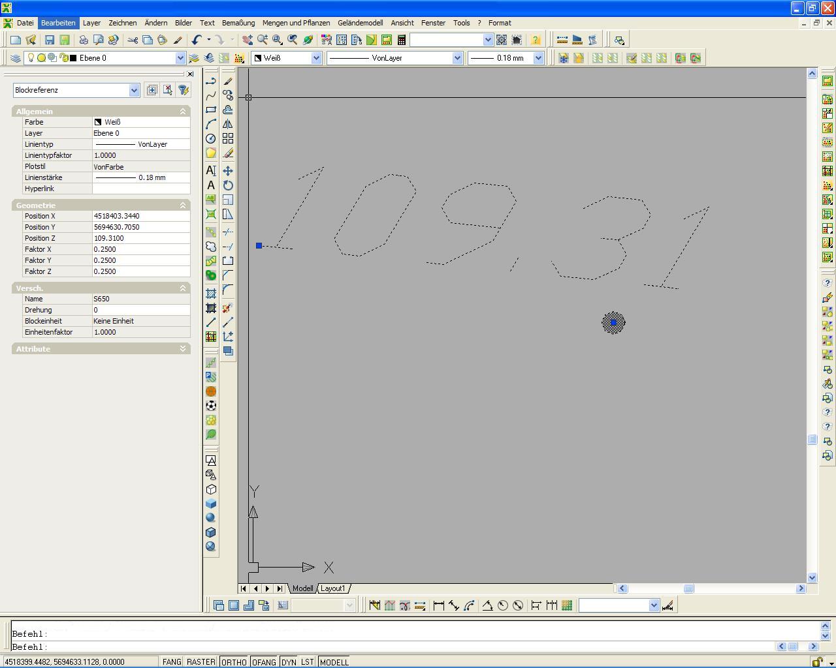Select the Polyline draw tool

(x=211, y=81)
